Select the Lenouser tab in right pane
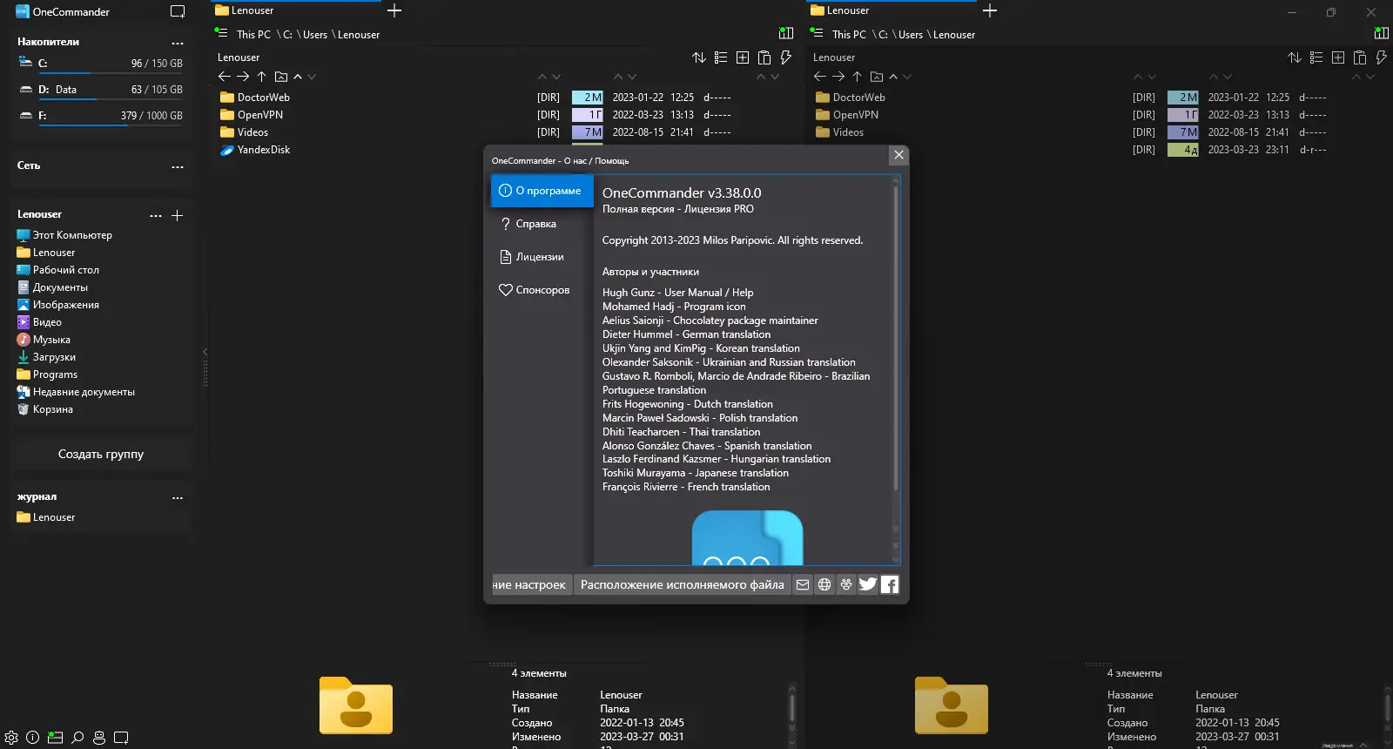 click(x=892, y=10)
